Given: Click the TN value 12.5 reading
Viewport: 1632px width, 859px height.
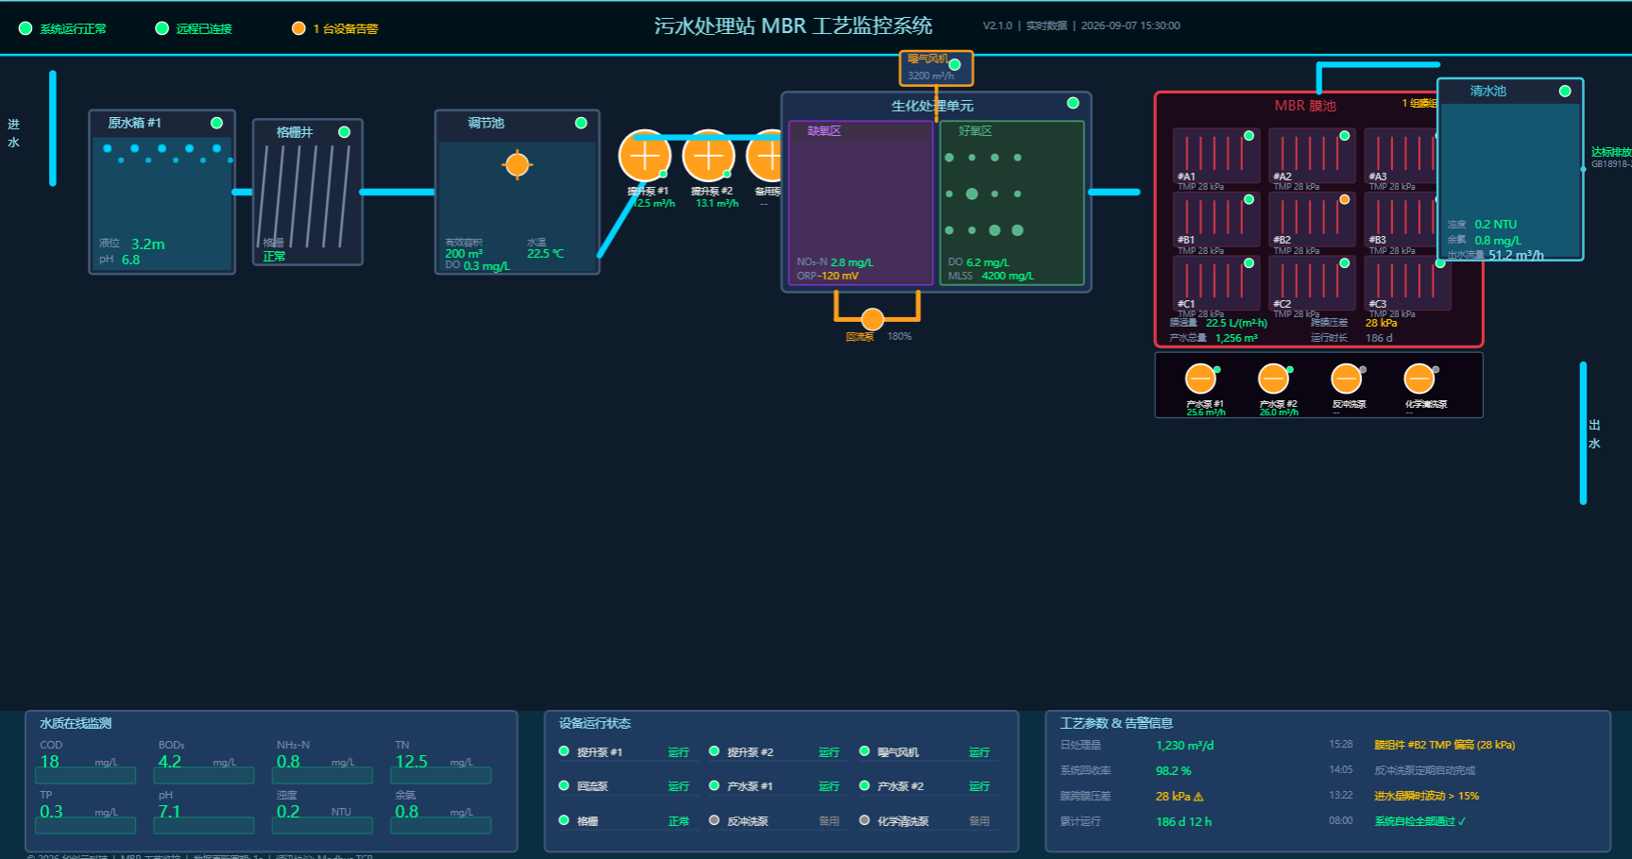Looking at the screenshot, I should (412, 761).
